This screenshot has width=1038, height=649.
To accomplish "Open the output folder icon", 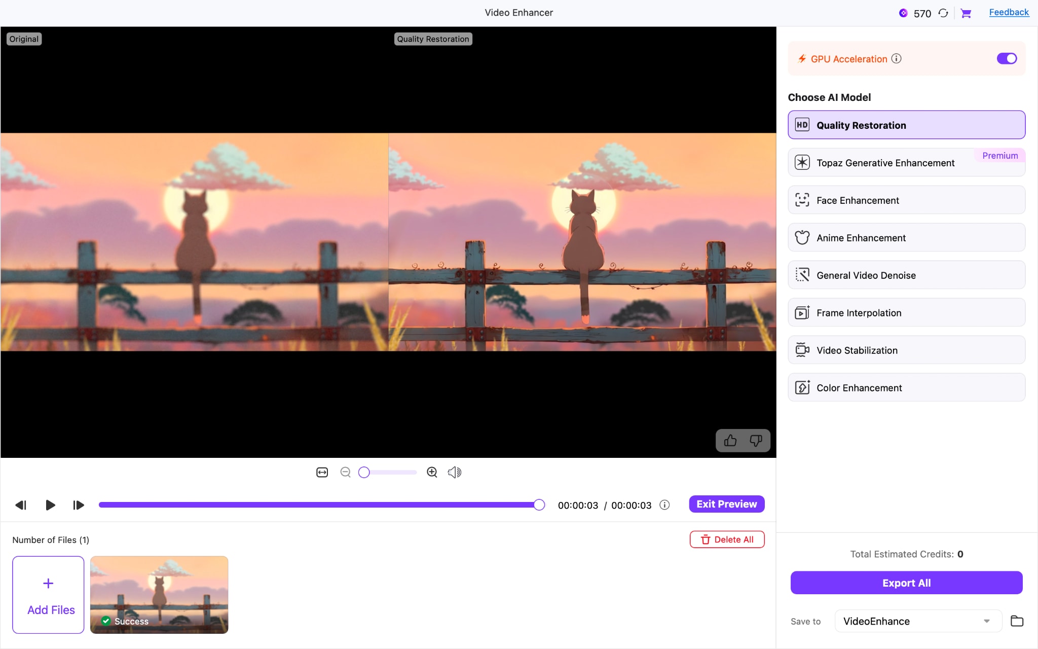I will tap(1017, 621).
